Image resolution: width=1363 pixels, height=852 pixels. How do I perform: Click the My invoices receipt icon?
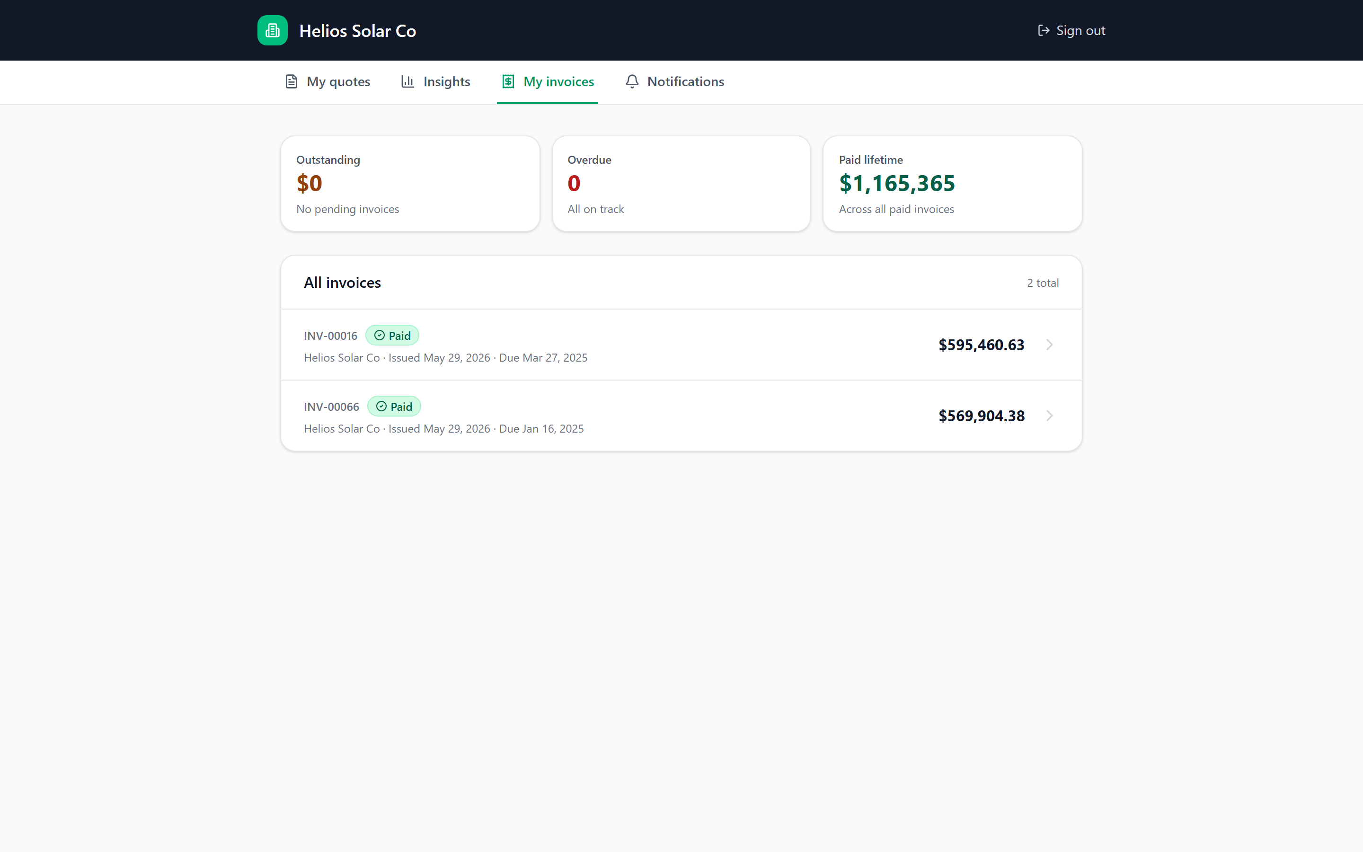coord(508,82)
